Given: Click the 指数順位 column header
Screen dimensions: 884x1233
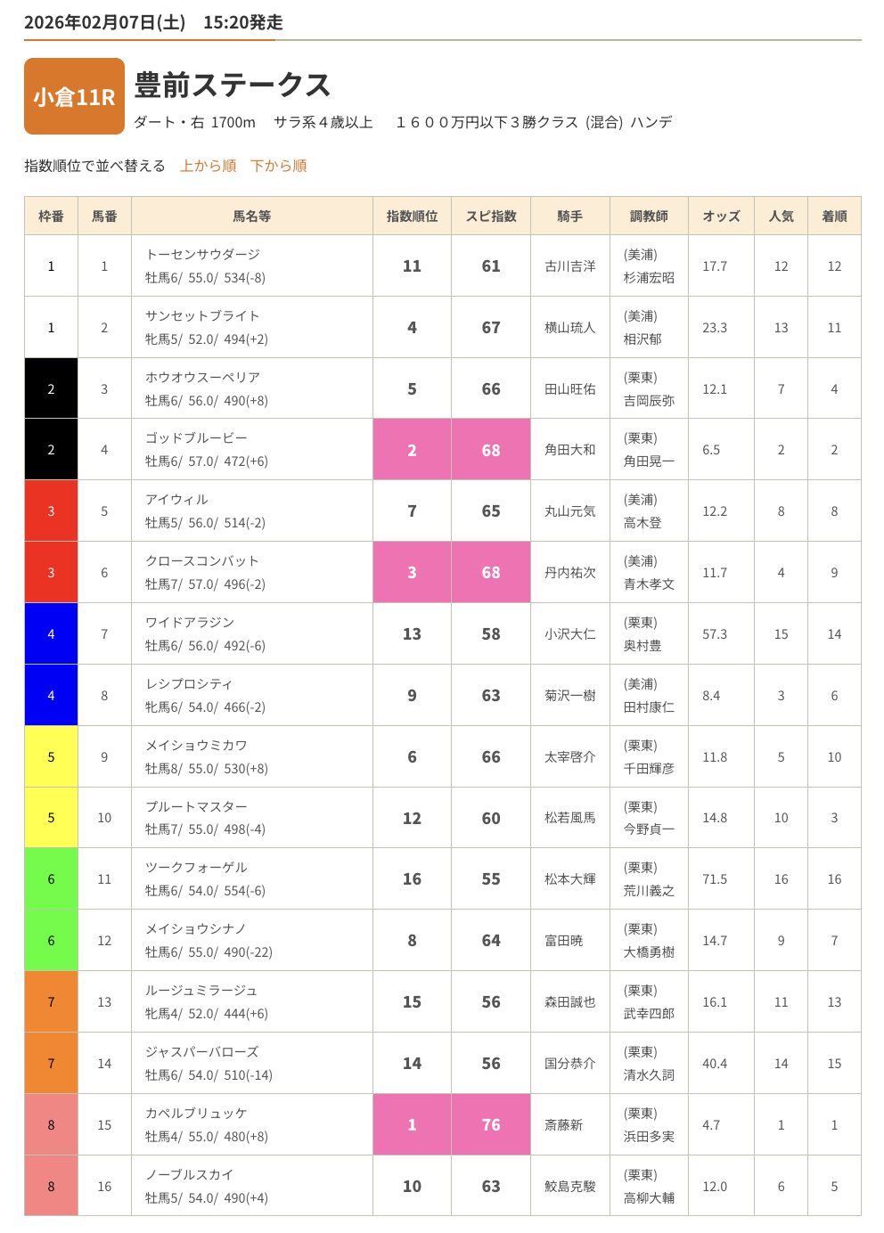Looking at the screenshot, I should tap(412, 216).
